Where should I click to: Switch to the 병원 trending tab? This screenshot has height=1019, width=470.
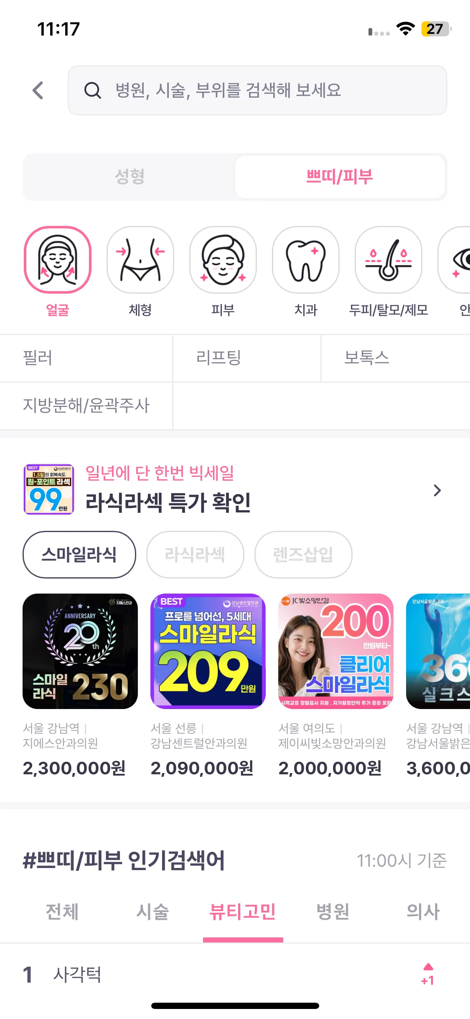click(x=333, y=912)
